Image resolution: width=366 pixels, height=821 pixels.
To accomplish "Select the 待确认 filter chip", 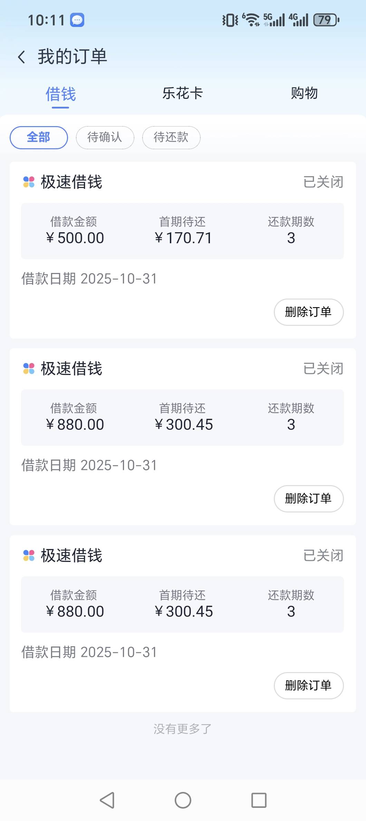I will [x=105, y=138].
